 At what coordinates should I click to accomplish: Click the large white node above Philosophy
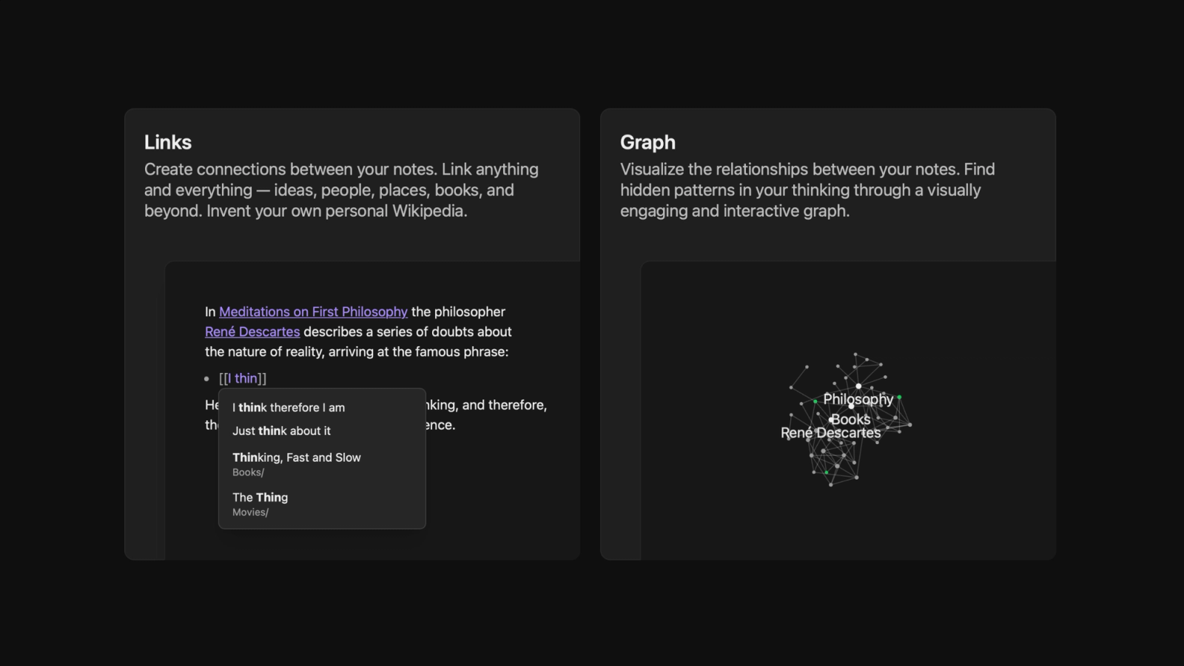point(858,386)
